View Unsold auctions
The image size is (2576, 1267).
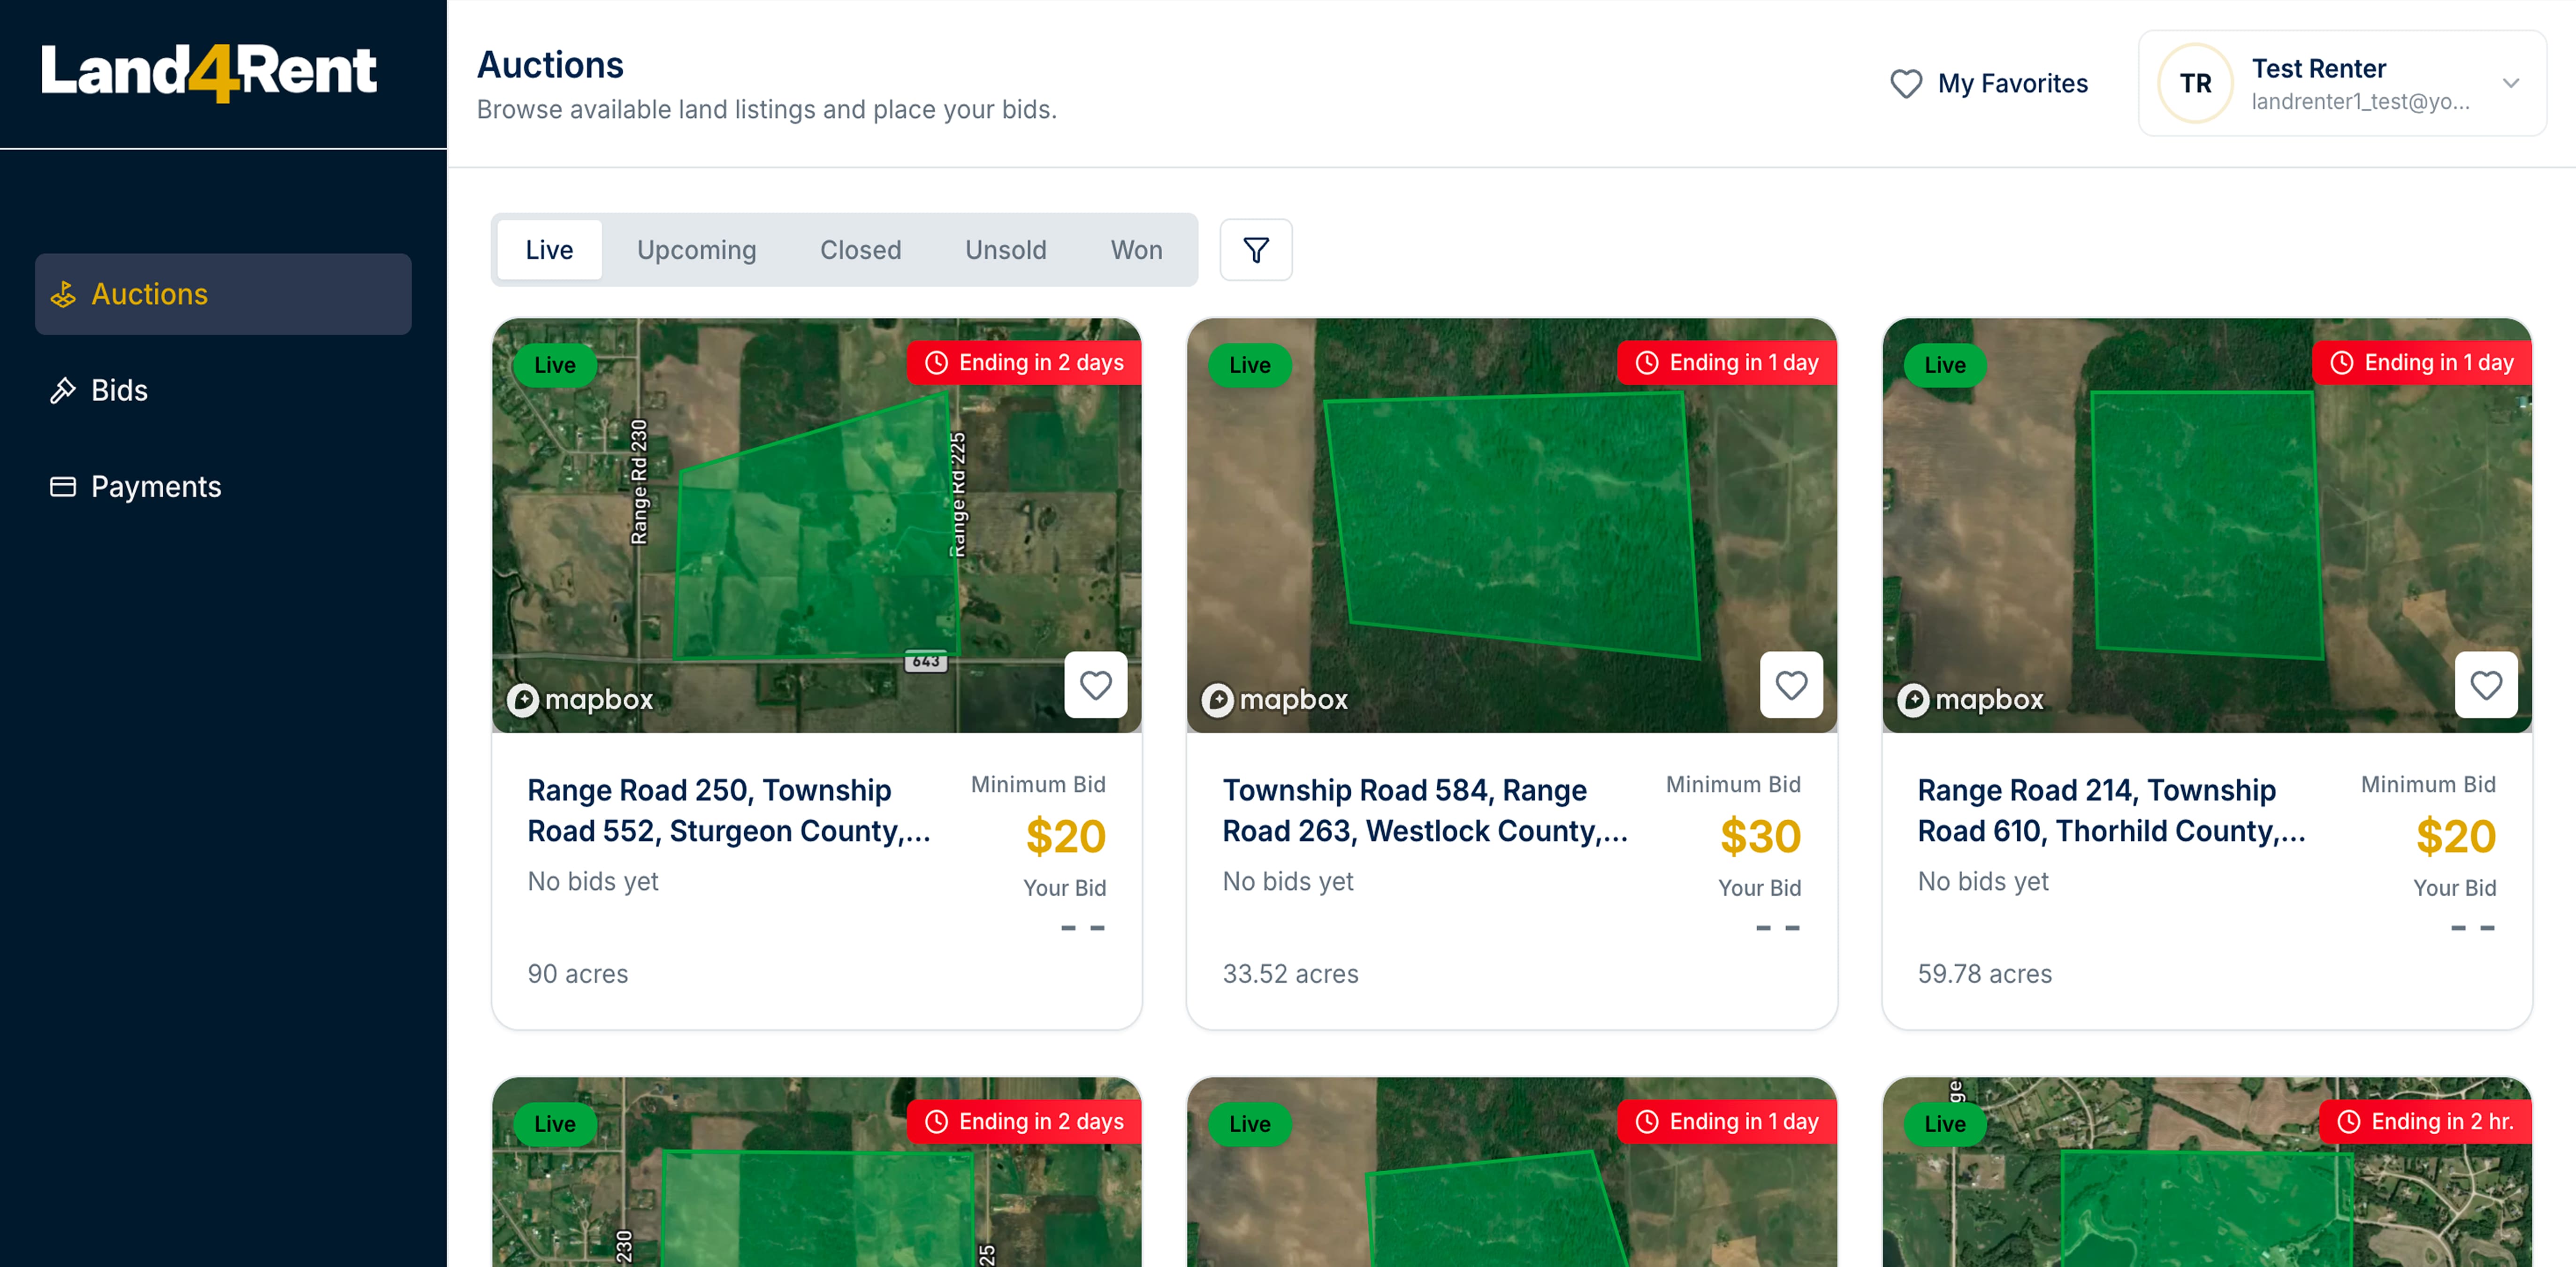pos(1005,250)
